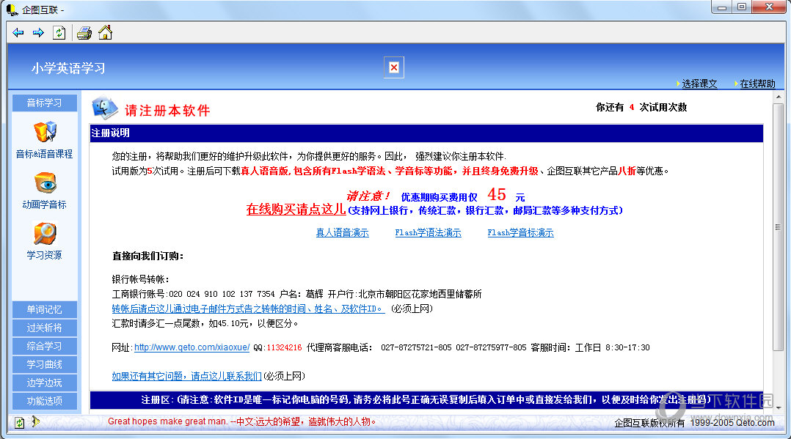Open 音标&语音课程 sidebar icon

click(45, 133)
